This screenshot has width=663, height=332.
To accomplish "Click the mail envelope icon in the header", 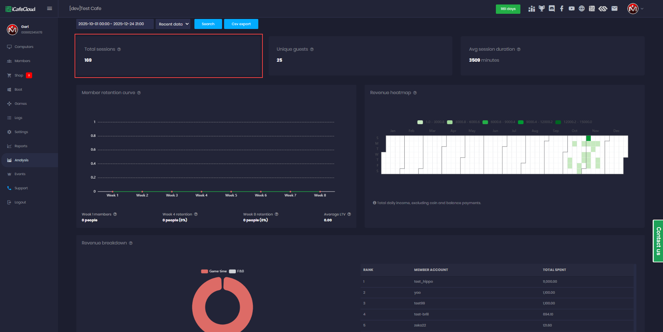I will pos(615,8).
